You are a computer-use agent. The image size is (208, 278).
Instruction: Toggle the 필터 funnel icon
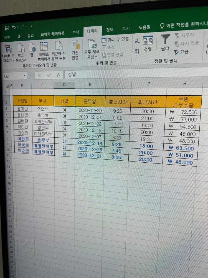[x=165, y=39]
